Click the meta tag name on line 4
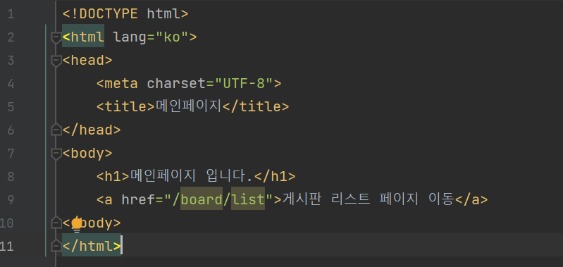This screenshot has height=267, width=563. (x=121, y=84)
